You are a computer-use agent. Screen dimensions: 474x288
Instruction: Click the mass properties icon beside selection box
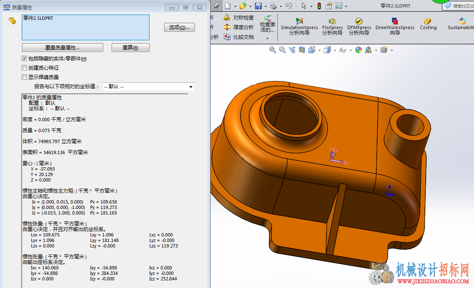point(12,21)
